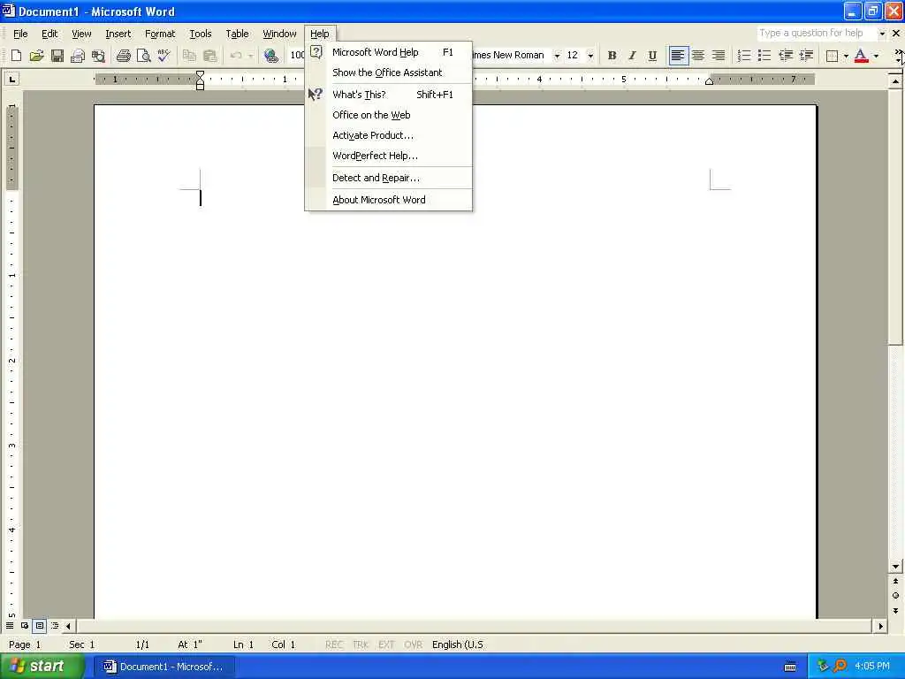
Task: Open the Windows start menu
Action: [x=42, y=667]
